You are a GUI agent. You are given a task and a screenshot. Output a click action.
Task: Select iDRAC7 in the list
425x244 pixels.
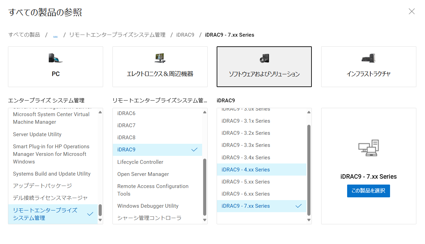pyautogui.click(x=157, y=125)
